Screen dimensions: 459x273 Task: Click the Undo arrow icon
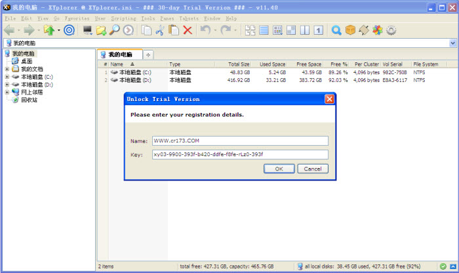(x=205, y=30)
